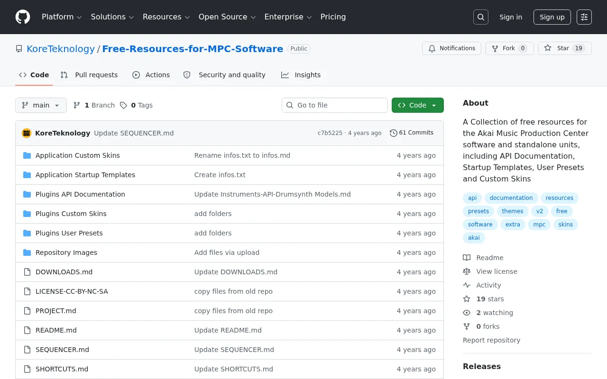Click the scale icon beside View license
Viewport: 607px width, 379px height.
pos(467,271)
